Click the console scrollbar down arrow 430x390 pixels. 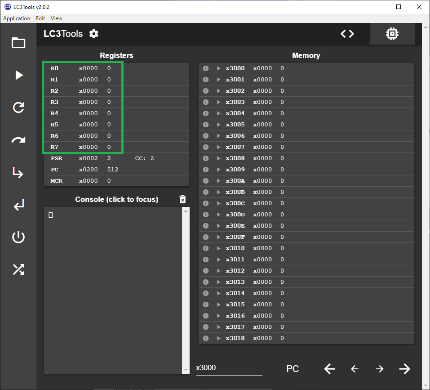(x=186, y=370)
